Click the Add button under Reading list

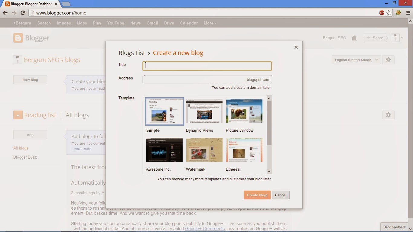click(30, 135)
